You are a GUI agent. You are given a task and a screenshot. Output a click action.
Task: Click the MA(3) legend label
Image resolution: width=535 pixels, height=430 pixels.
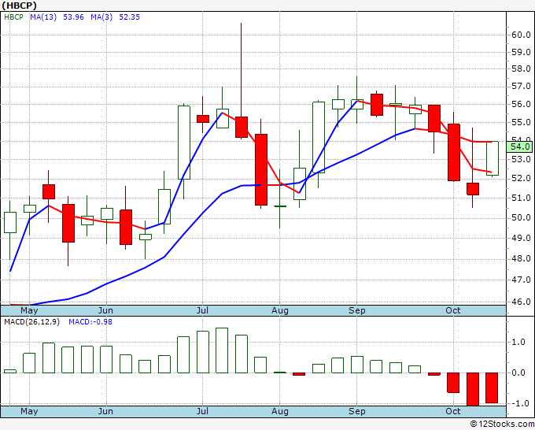(x=101, y=17)
